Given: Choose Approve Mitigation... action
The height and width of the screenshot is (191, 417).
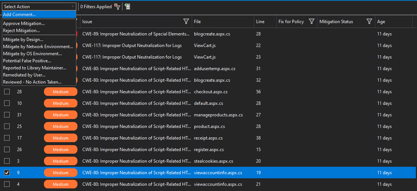Looking at the screenshot, I should pyautogui.click(x=39, y=24).
